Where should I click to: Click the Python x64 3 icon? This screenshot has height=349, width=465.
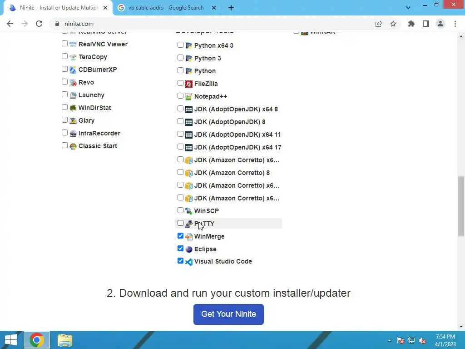click(x=188, y=46)
